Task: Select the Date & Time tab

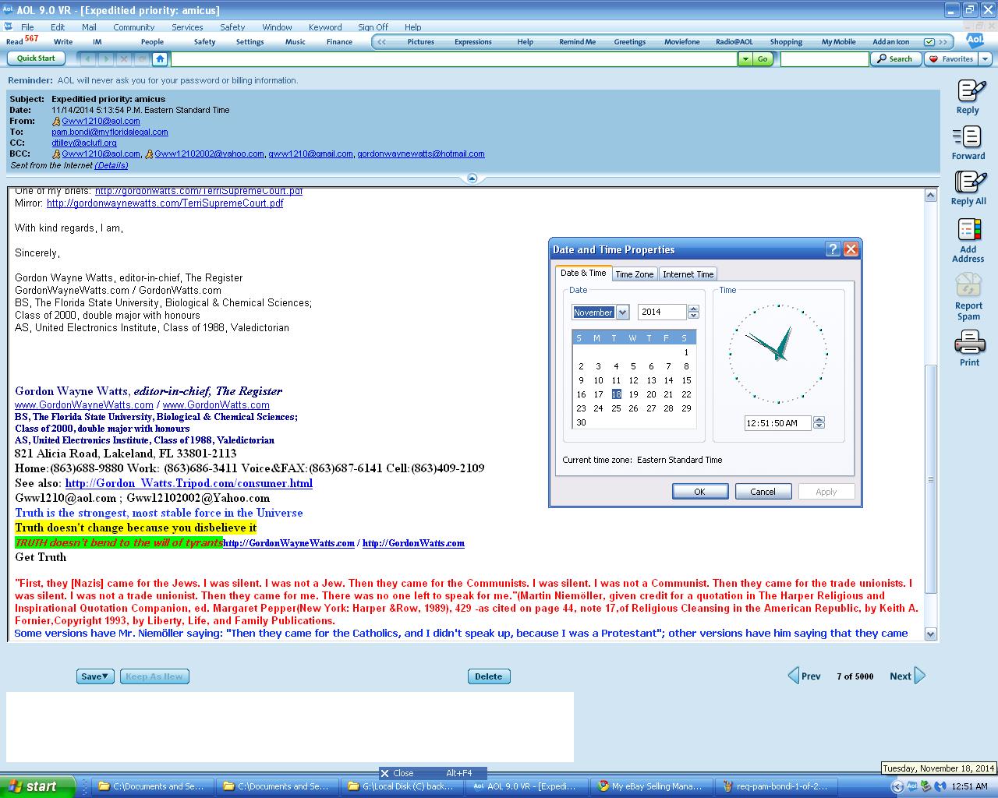Action: [x=583, y=274]
